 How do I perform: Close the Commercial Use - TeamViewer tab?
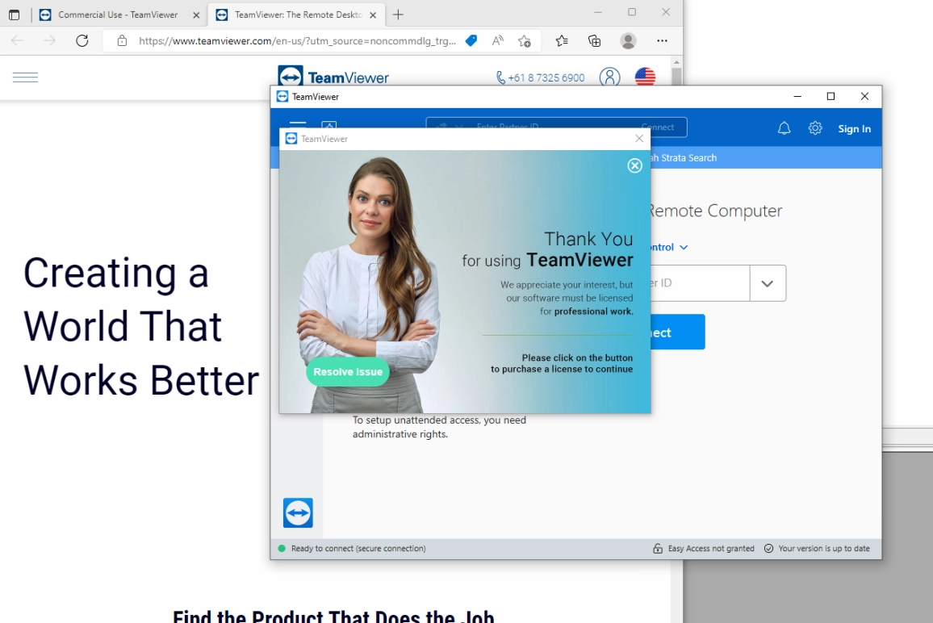tap(196, 15)
